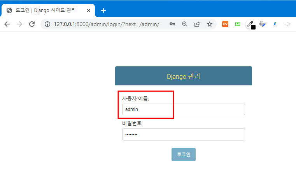
Task: Open the faded extension icon at toolbar end
Action: pos(287,24)
